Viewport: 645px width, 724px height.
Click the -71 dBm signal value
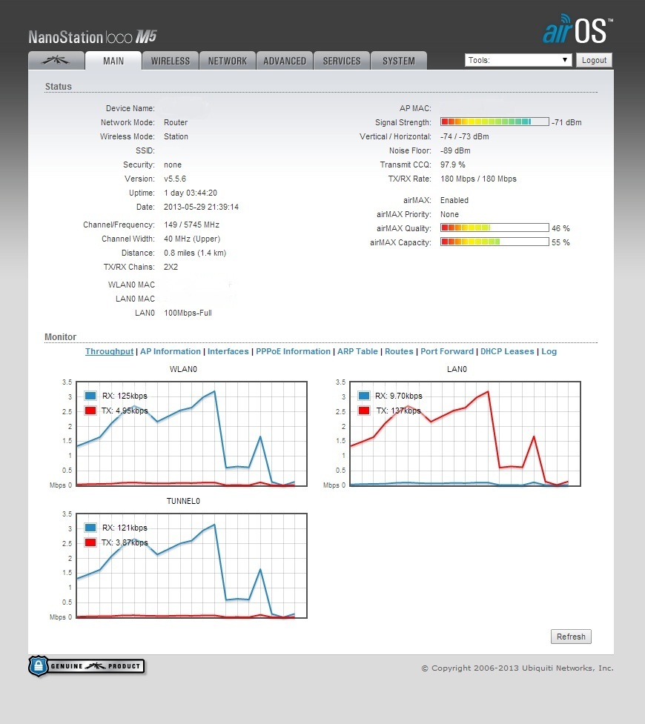click(x=567, y=122)
